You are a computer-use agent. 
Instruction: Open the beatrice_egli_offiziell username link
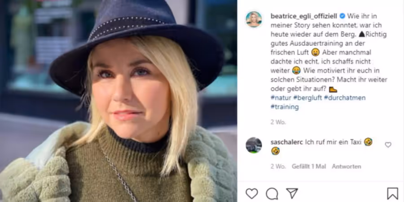pyautogui.click(x=304, y=16)
